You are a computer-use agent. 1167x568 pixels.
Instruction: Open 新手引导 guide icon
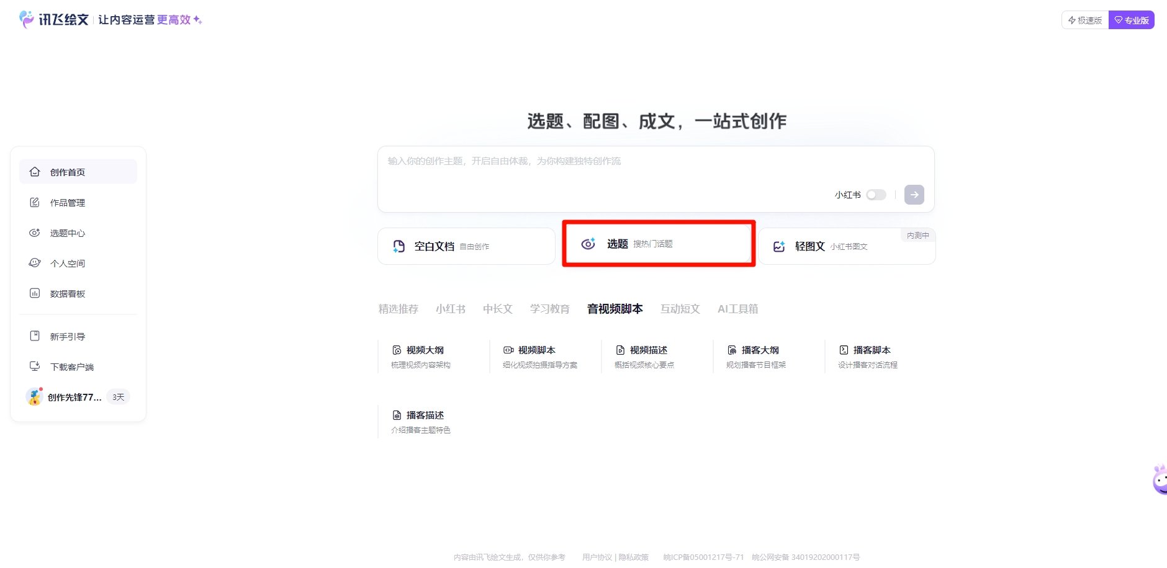[35, 336]
